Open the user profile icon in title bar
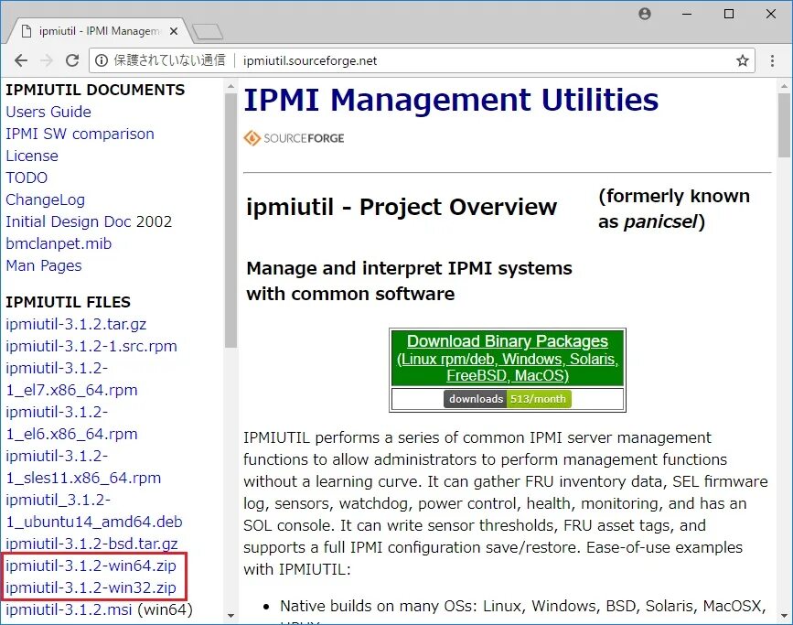Image resolution: width=793 pixels, height=625 pixels. [644, 14]
